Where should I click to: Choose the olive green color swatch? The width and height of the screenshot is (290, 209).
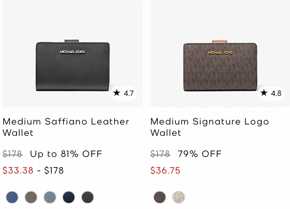(31, 197)
